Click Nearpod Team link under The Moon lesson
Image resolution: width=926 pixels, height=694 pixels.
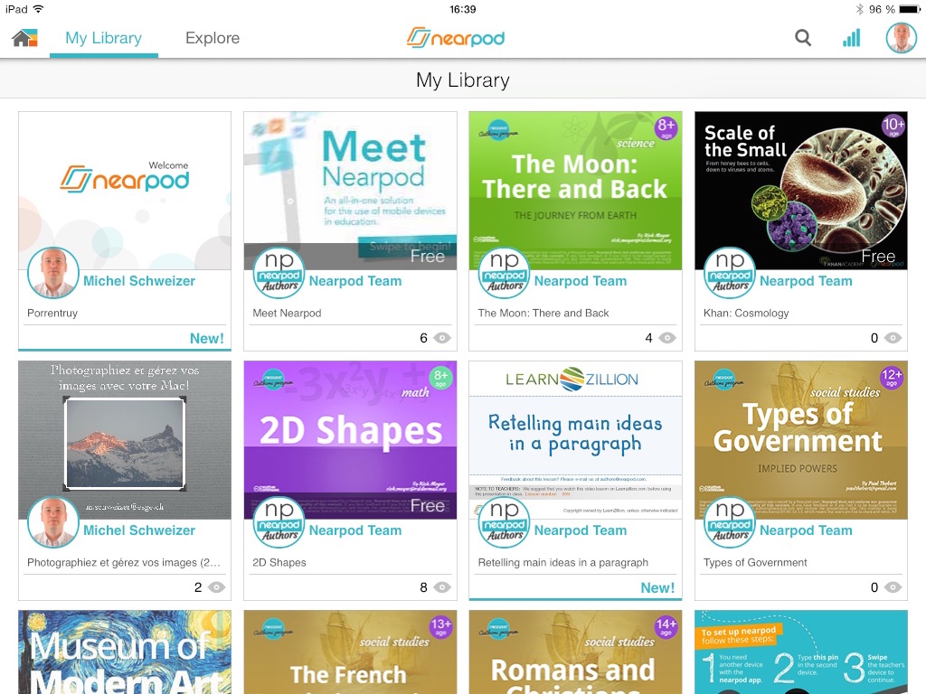(x=581, y=281)
